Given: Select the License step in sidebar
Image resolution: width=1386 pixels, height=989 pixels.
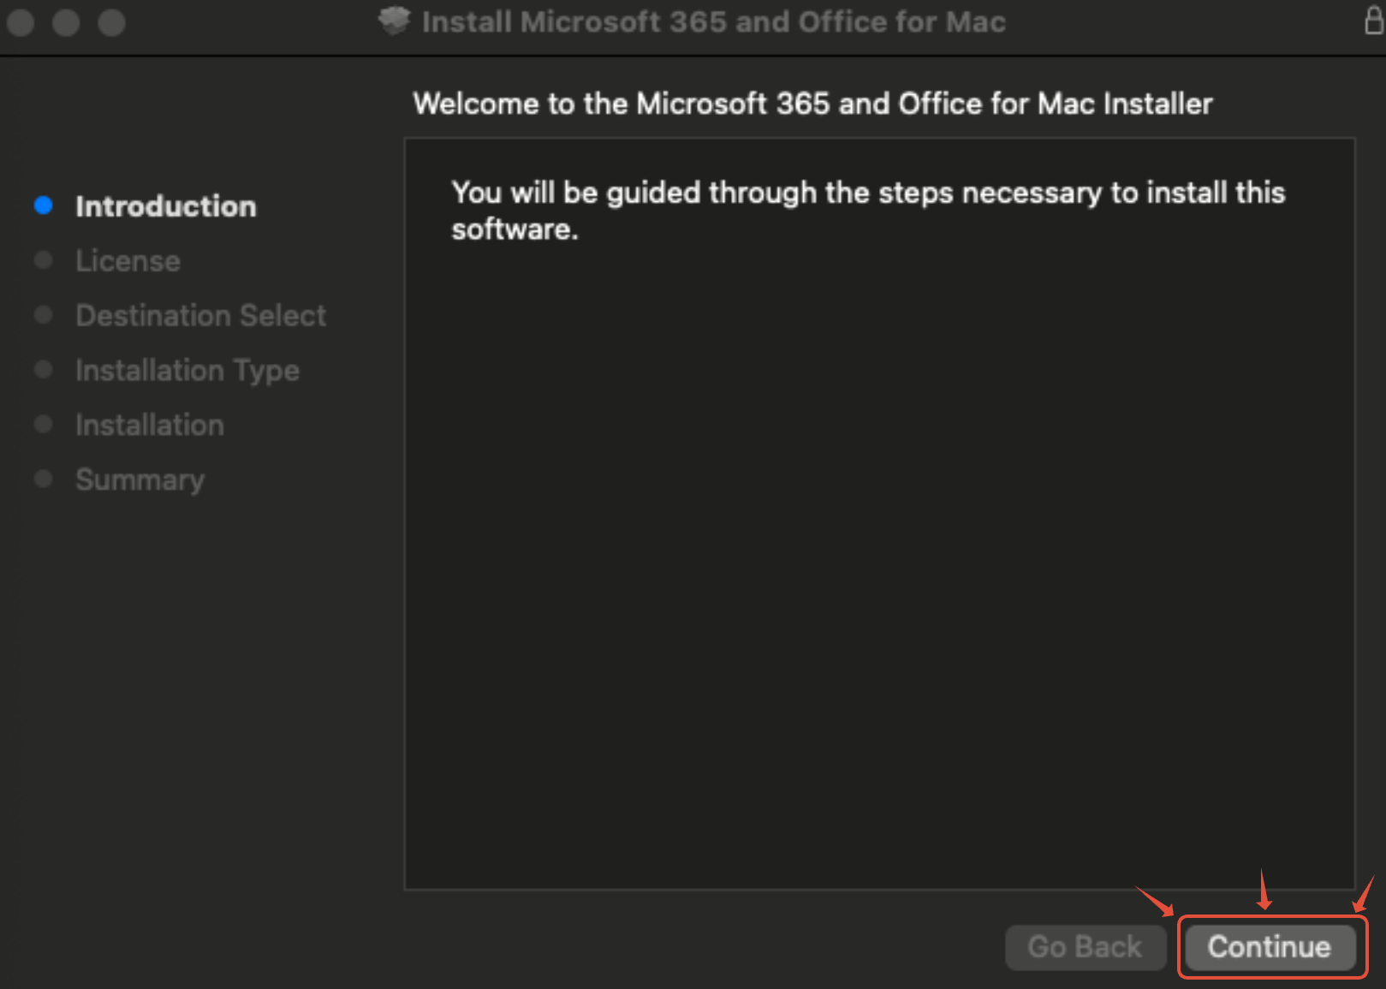Looking at the screenshot, I should 128,261.
